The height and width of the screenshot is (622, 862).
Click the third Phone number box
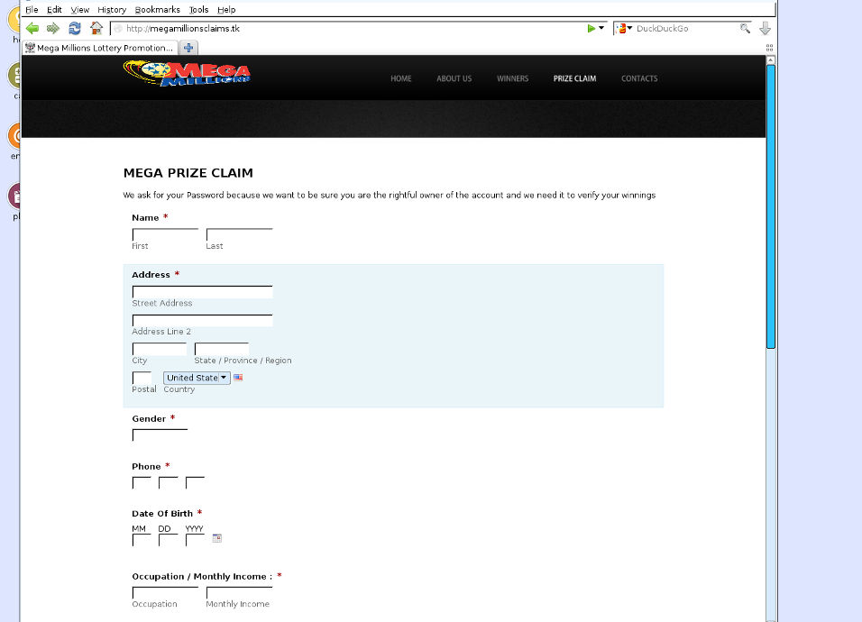coord(195,483)
